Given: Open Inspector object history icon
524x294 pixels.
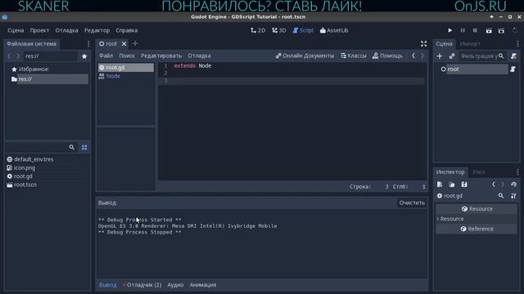Looking at the screenshot, I should click(x=513, y=185).
